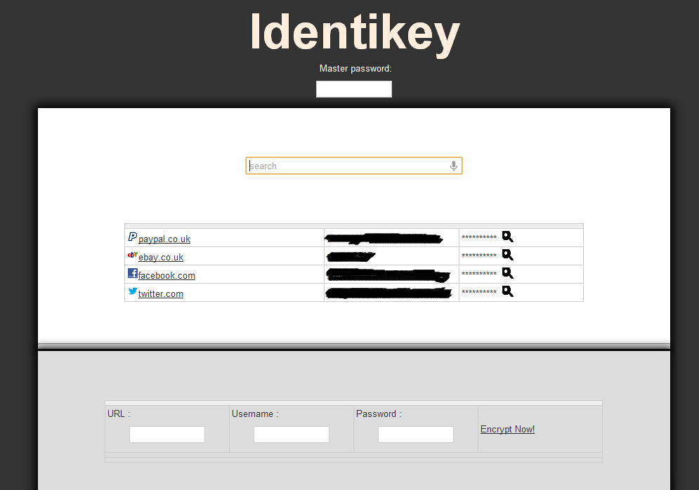699x490 pixels.
Task: Click the PayPal favicon
Action: [132, 237]
